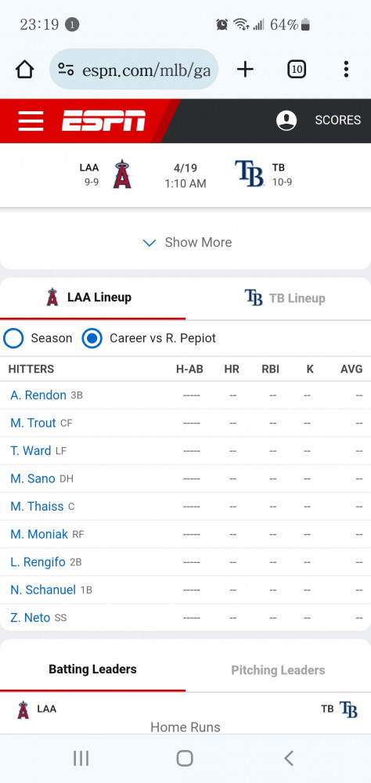Tap the Android back navigation button
The height and width of the screenshot is (783, 371).
click(x=288, y=758)
